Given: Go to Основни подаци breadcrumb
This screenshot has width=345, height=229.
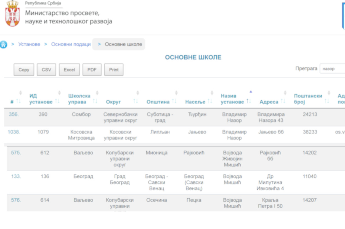Looking at the screenshot, I should coord(71,44).
